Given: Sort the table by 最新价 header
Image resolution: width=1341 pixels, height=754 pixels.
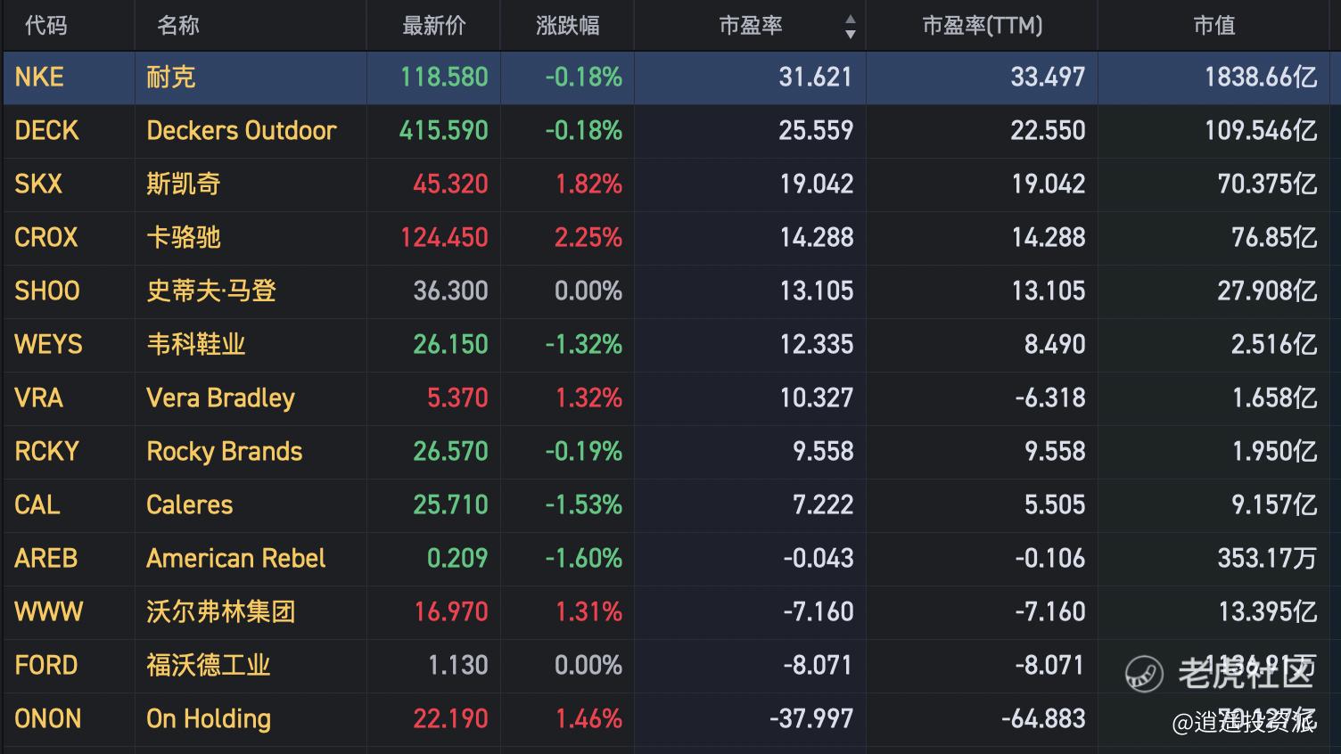Looking at the screenshot, I should coord(433,26).
